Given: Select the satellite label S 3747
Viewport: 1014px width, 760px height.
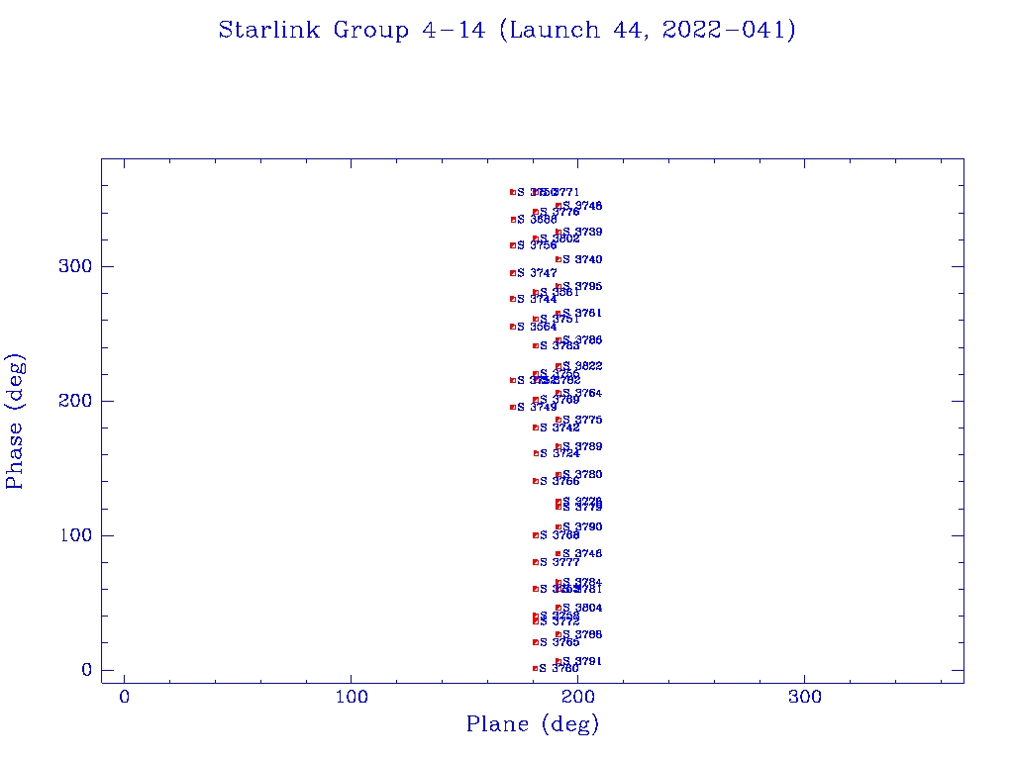Looking at the screenshot, I should 537,273.
